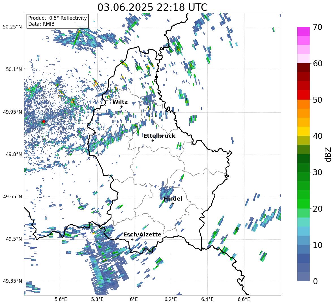
Task: Click the 6.6°E longitude label
Action: [x=244, y=299]
